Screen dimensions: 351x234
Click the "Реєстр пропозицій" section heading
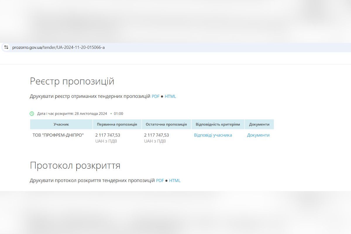click(72, 81)
